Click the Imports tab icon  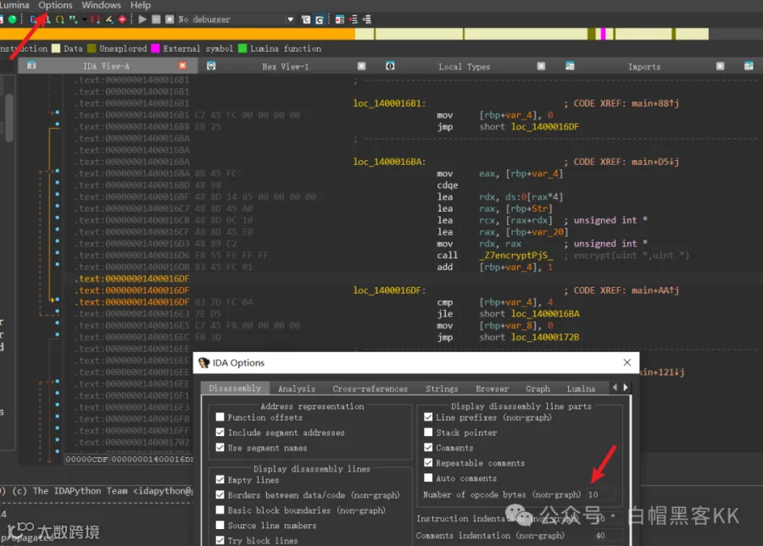coord(570,66)
